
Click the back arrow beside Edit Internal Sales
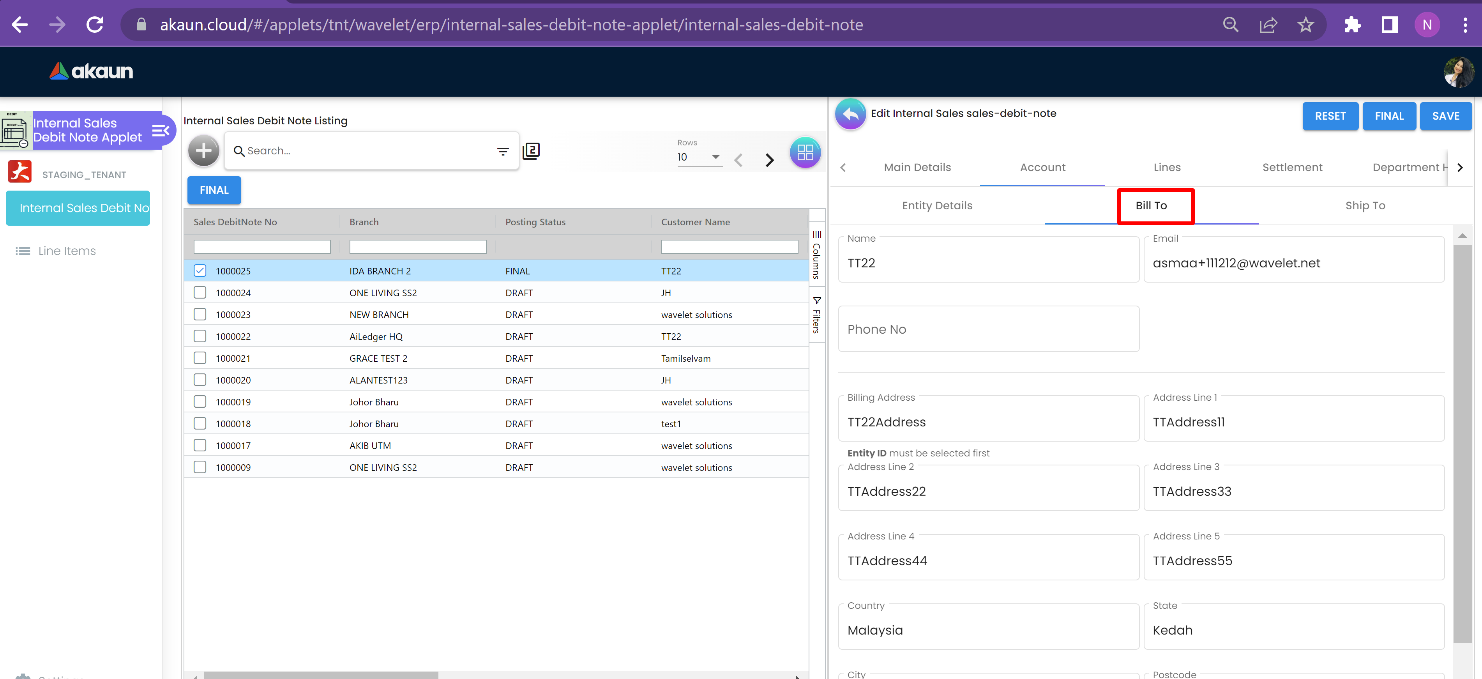[850, 114]
